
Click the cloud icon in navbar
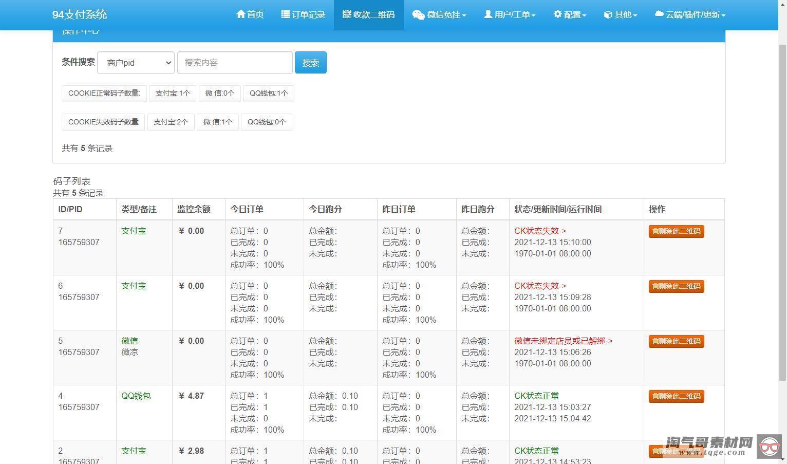tap(659, 14)
